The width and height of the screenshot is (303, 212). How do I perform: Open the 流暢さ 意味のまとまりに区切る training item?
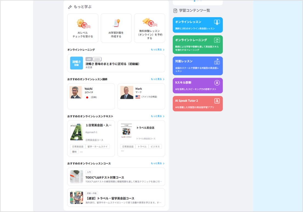click(116, 63)
